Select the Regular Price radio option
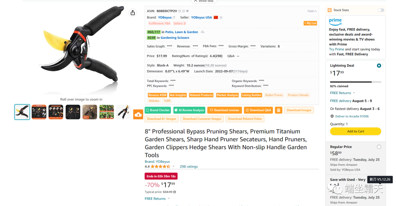This screenshot has height=206, width=396. click(379, 147)
